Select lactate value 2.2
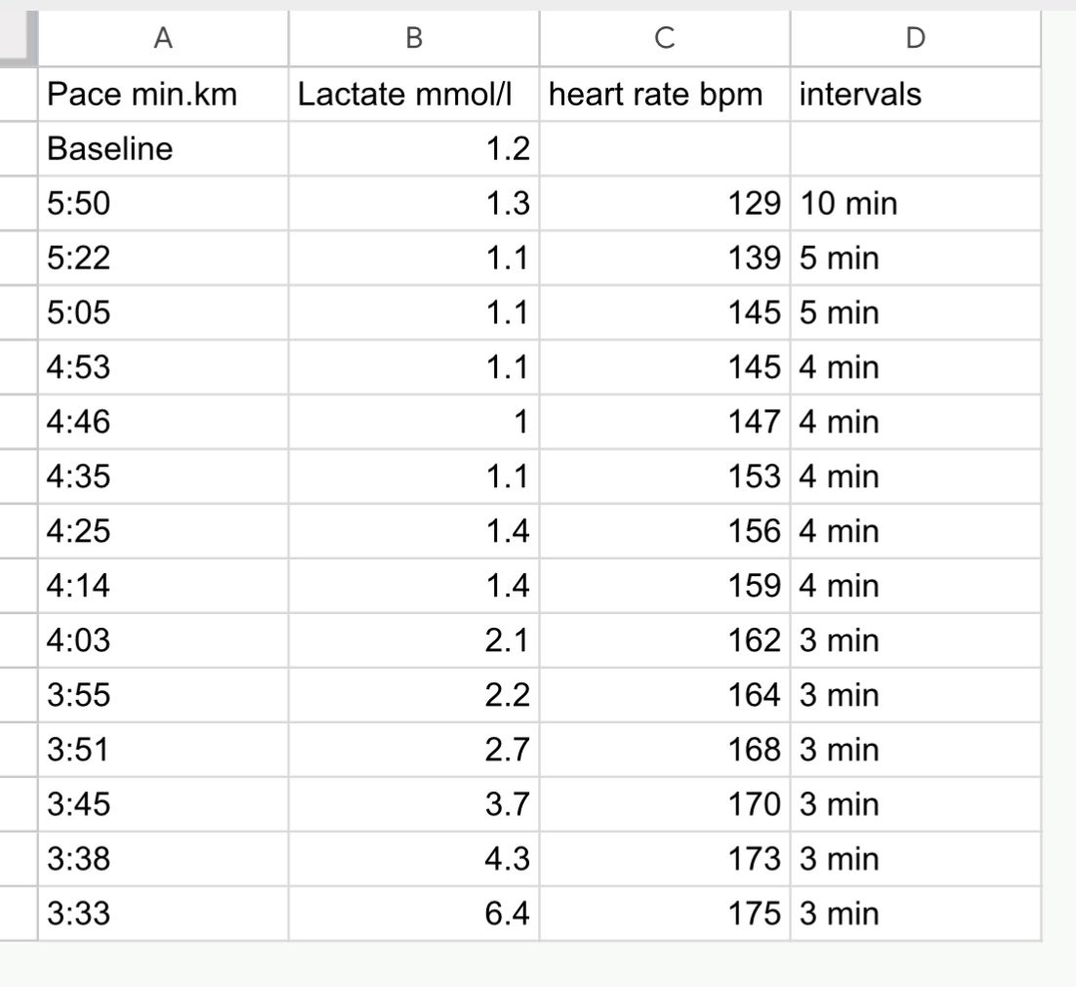1076x987 pixels. click(x=414, y=695)
